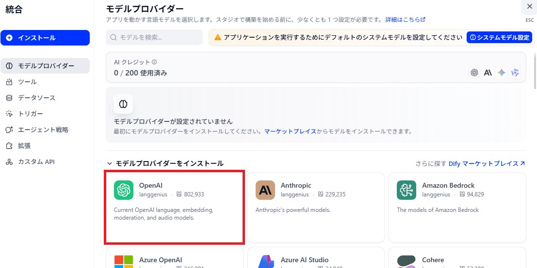Click the Anthropic logo on its card
This screenshot has height=268, width=537.
click(x=265, y=190)
